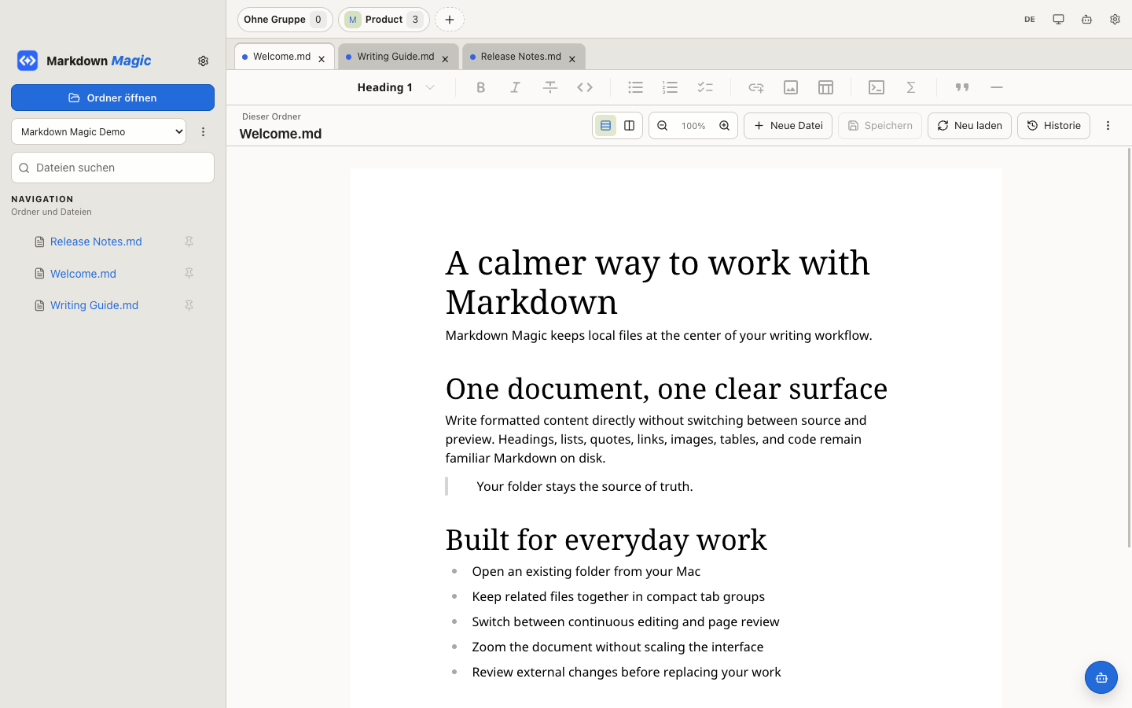Close the Writing Guide.md tab
Viewport: 1132px width, 708px height.
pos(445,59)
